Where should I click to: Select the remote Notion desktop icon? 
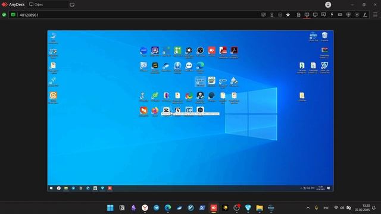[177, 111]
